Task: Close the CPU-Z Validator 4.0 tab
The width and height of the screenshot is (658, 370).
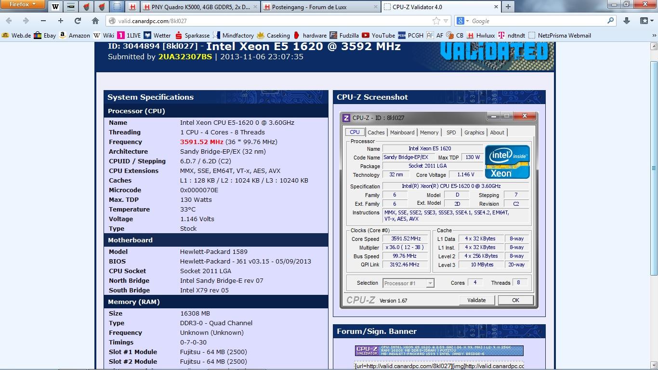Action: [x=496, y=7]
